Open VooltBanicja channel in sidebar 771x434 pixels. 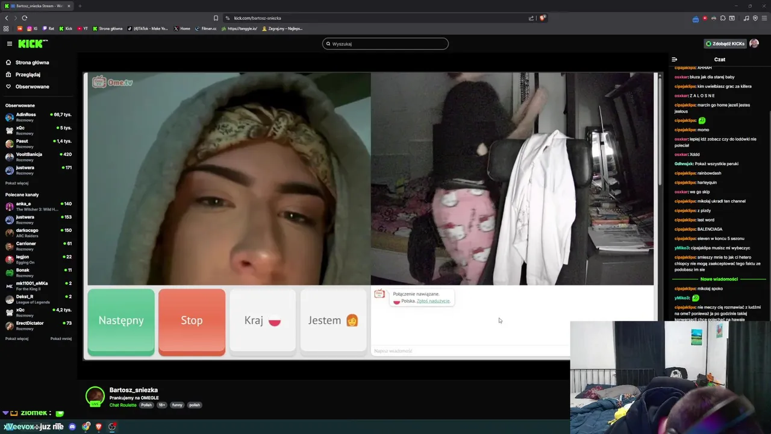[39, 156]
